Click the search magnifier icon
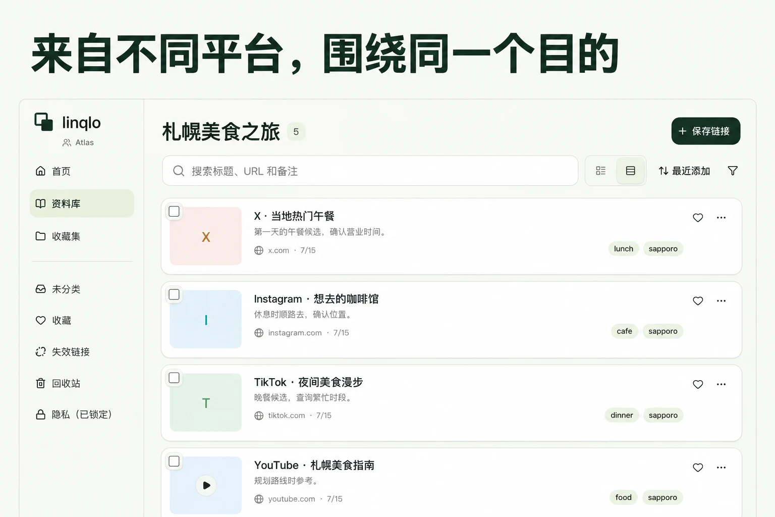 179,171
